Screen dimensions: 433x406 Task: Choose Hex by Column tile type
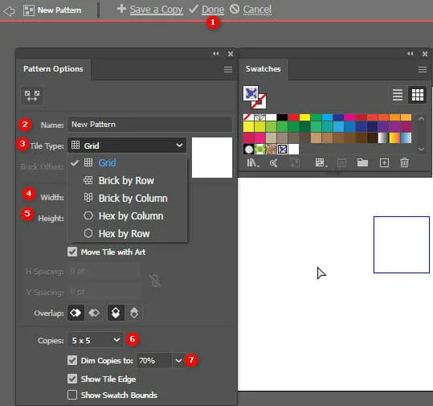click(x=131, y=215)
